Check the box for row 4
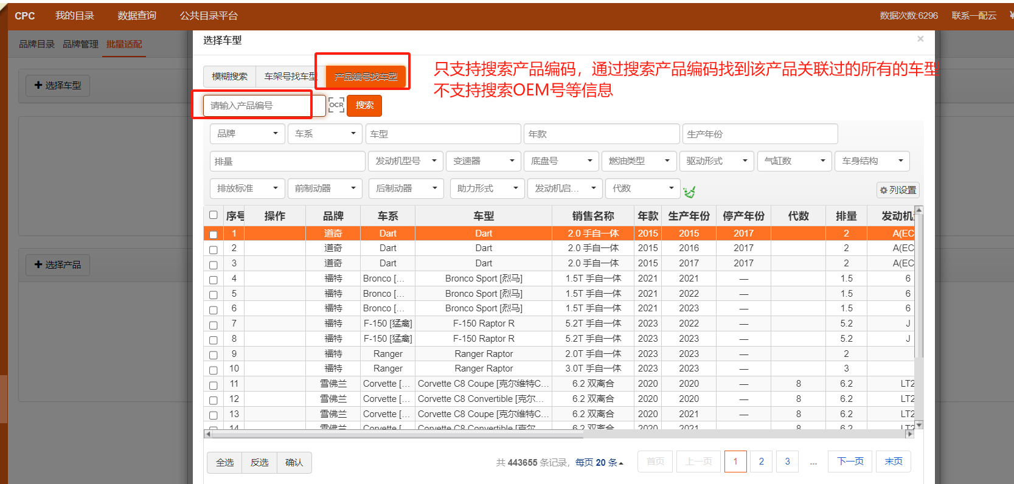The width and height of the screenshot is (1014, 484). click(213, 280)
